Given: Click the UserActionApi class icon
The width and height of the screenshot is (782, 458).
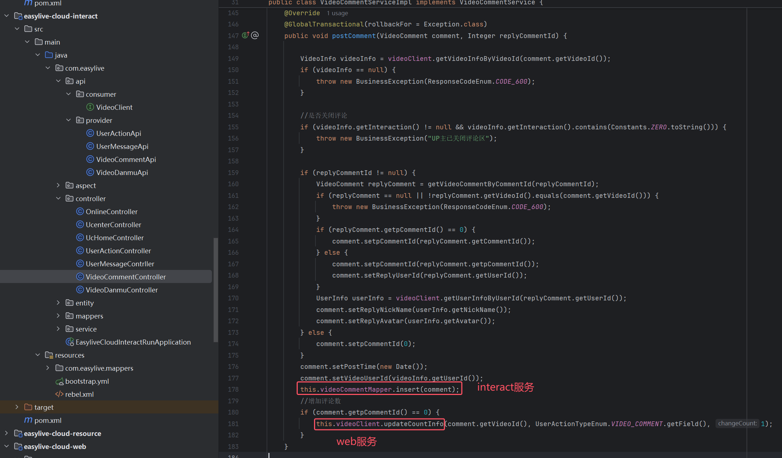Looking at the screenshot, I should coord(90,133).
